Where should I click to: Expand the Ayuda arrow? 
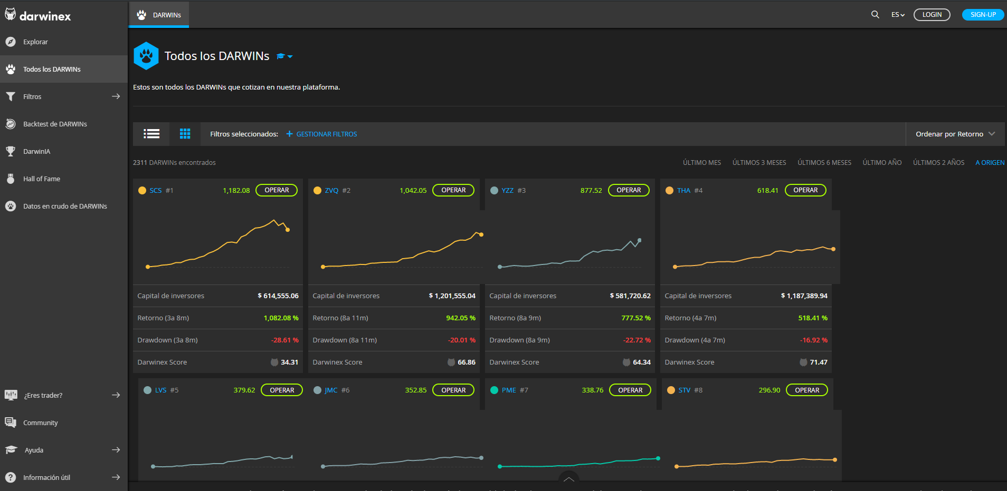click(x=116, y=450)
